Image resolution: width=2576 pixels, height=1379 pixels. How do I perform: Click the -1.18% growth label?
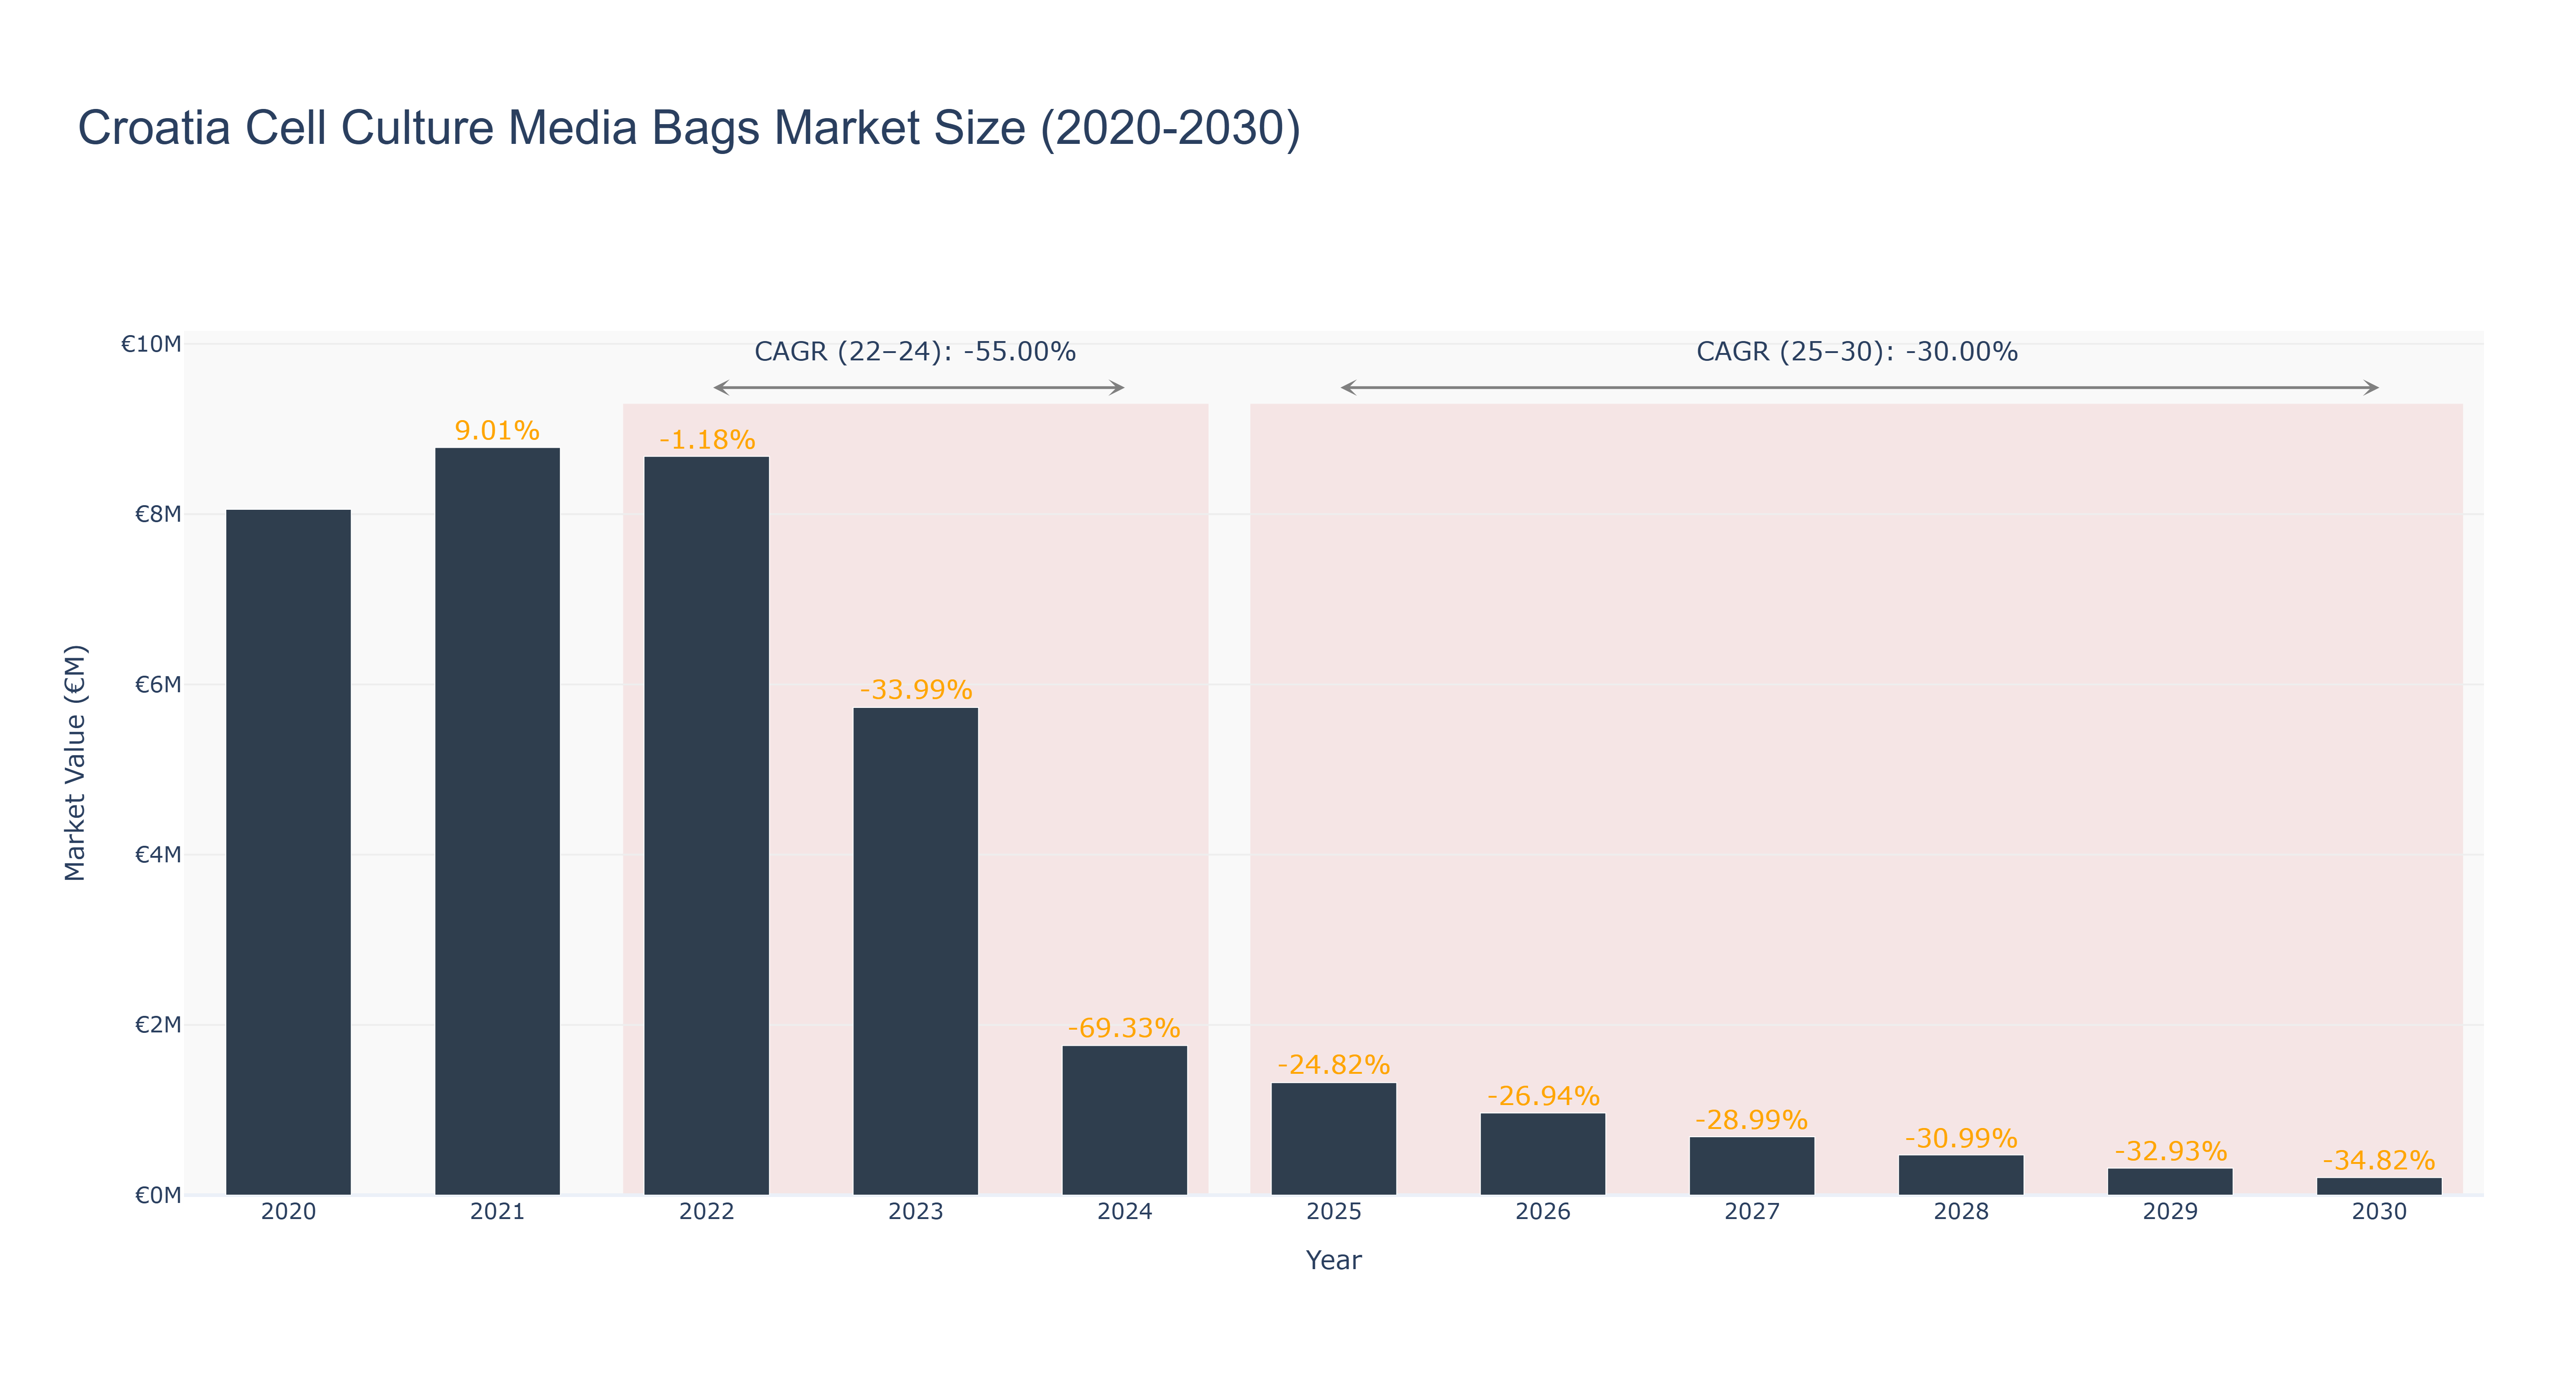(x=707, y=440)
